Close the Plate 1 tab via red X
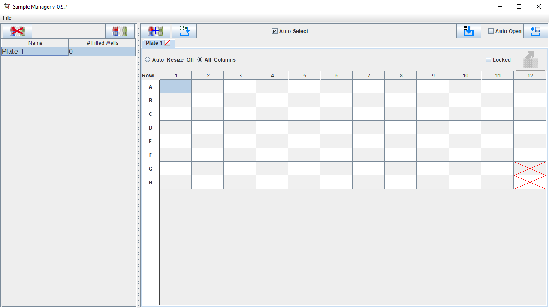The height and width of the screenshot is (308, 549). pos(167,43)
